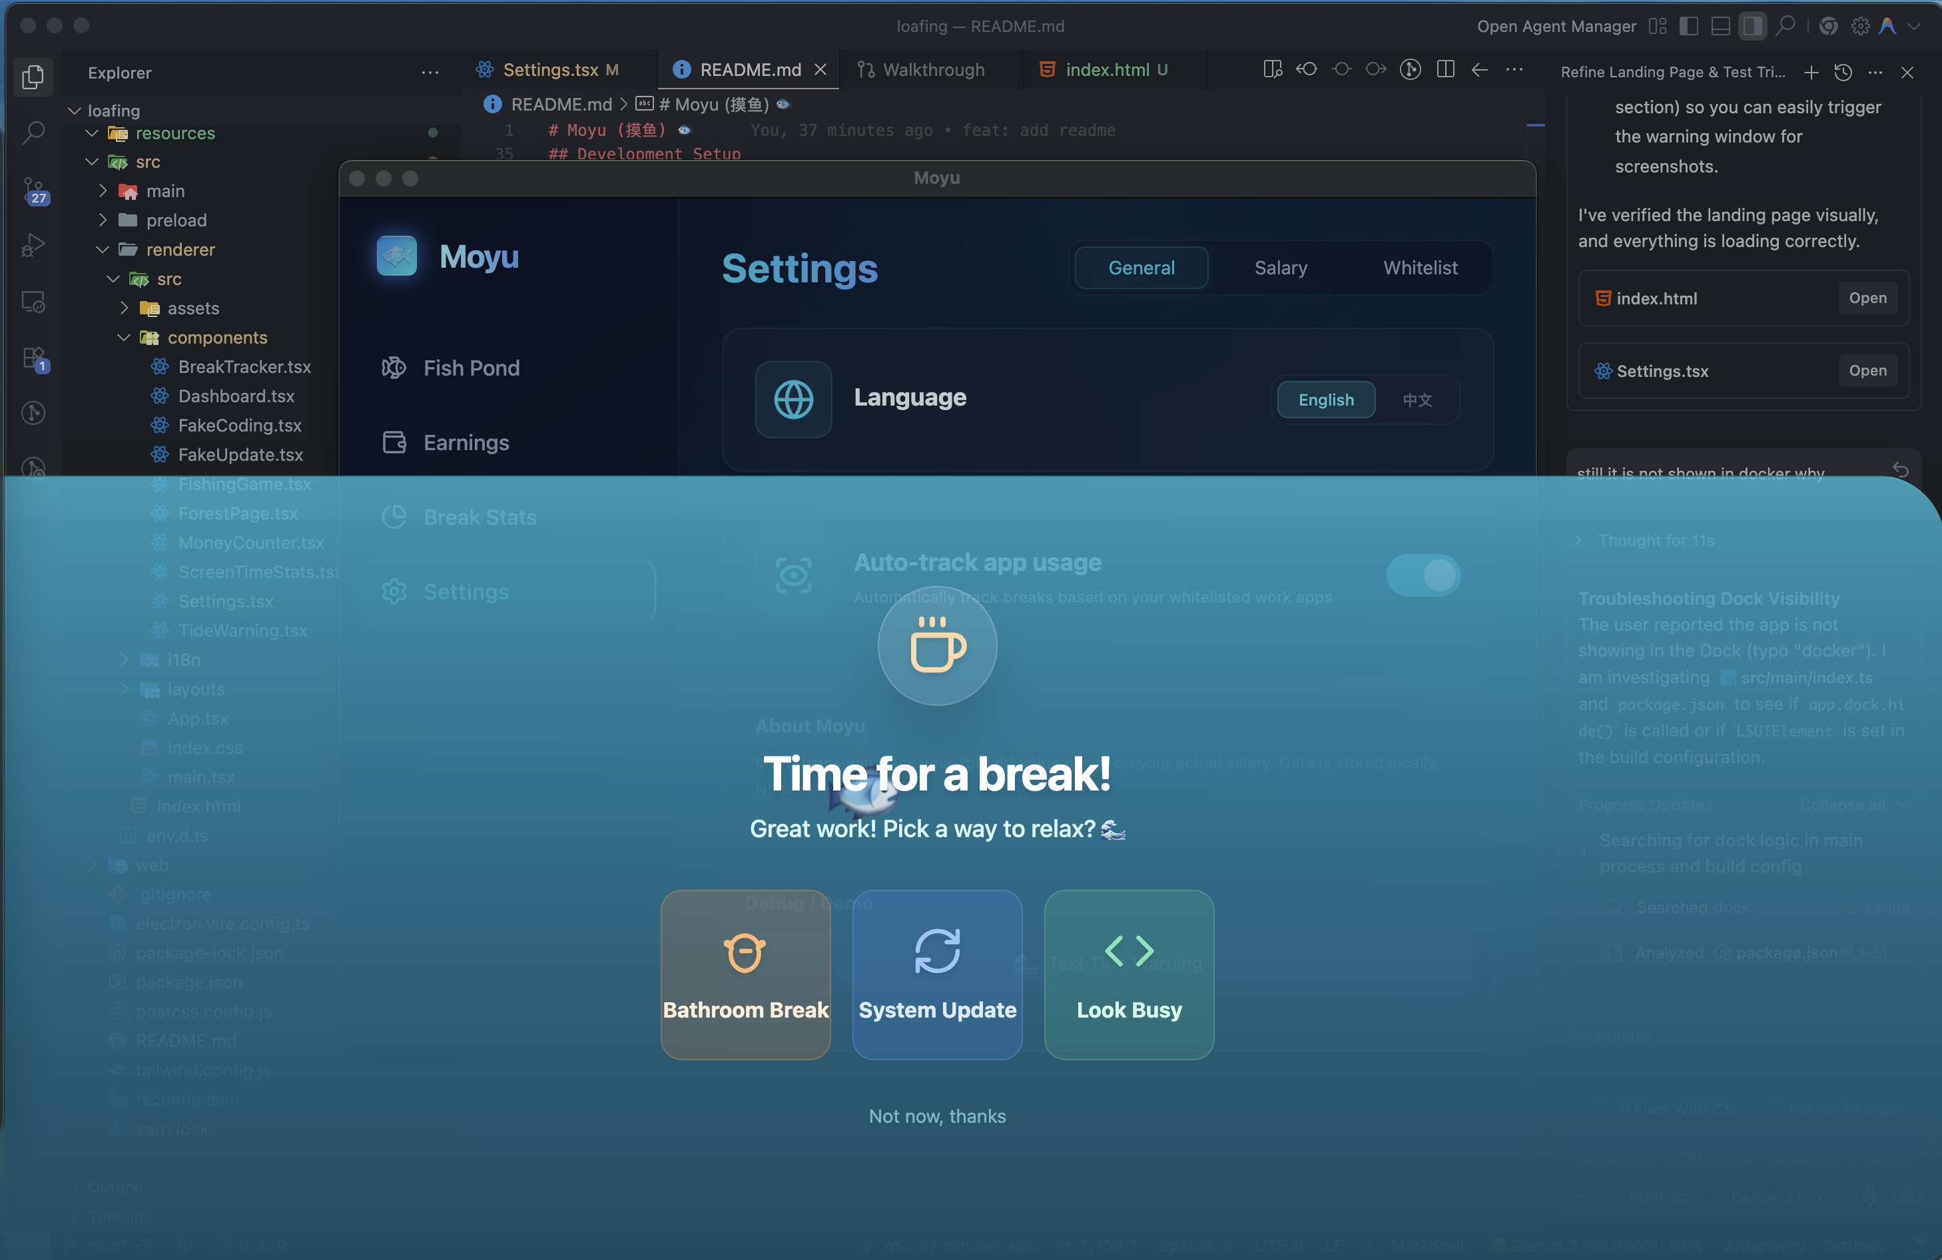This screenshot has height=1260, width=1942.
Task: Toggle the Auto-track app usage switch
Action: tap(1423, 575)
